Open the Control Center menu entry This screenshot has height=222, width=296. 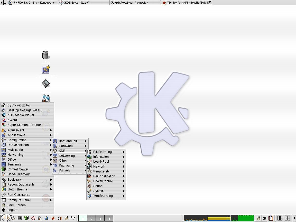18,169
